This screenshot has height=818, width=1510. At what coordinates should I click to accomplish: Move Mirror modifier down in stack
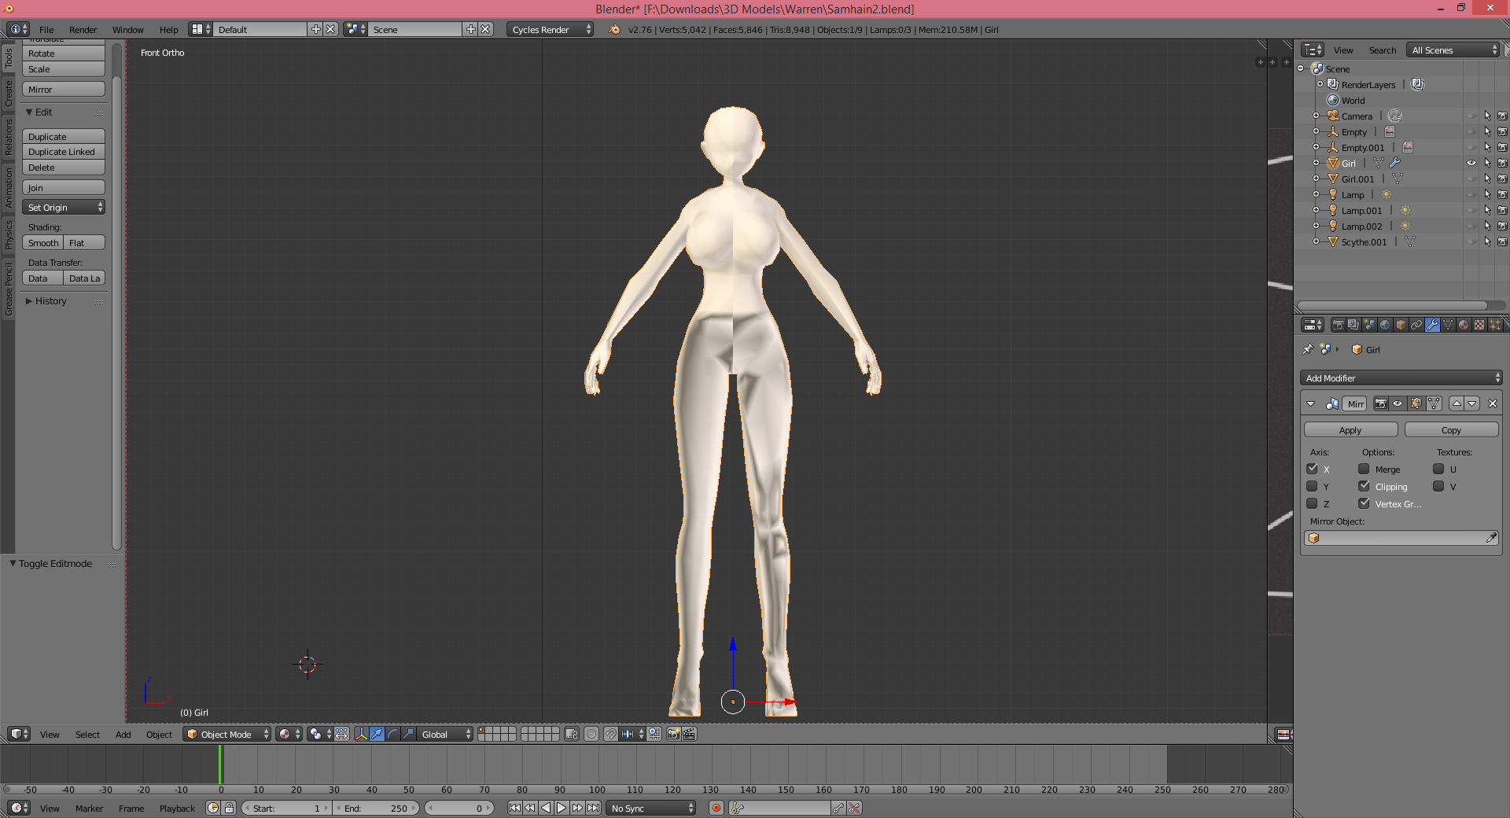coord(1472,403)
